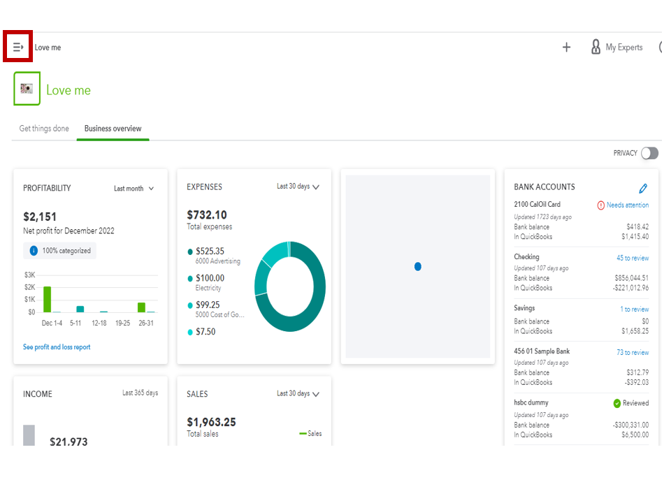Click the Love me company logo
The image size is (671, 503).
click(x=27, y=89)
